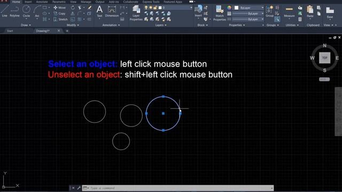Open the Measure tool
342x192 pixels.
coord(289,12)
